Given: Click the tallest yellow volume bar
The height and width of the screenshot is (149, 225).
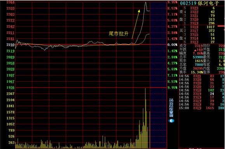Looking at the screenshot, I should point(145,118).
